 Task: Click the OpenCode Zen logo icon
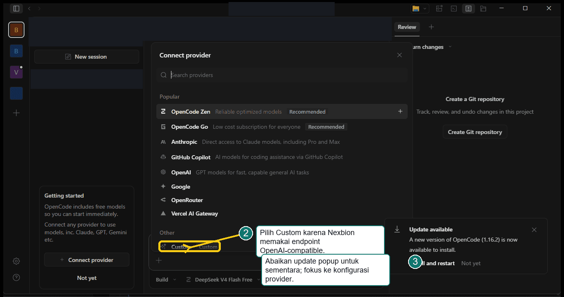[163, 112]
